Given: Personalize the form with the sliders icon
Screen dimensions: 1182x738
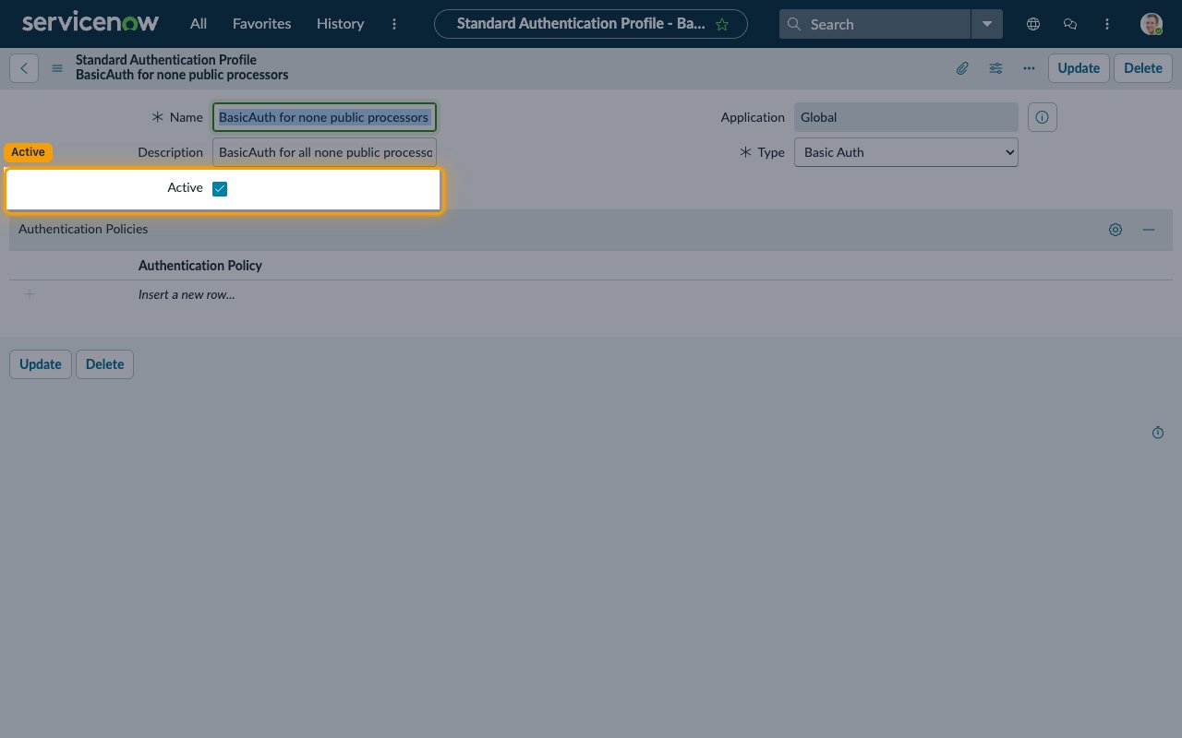Looking at the screenshot, I should (x=995, y=68).
